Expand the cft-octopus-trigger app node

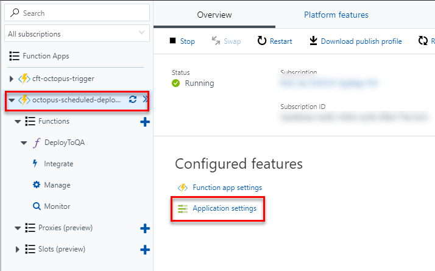tap(12, 79)
